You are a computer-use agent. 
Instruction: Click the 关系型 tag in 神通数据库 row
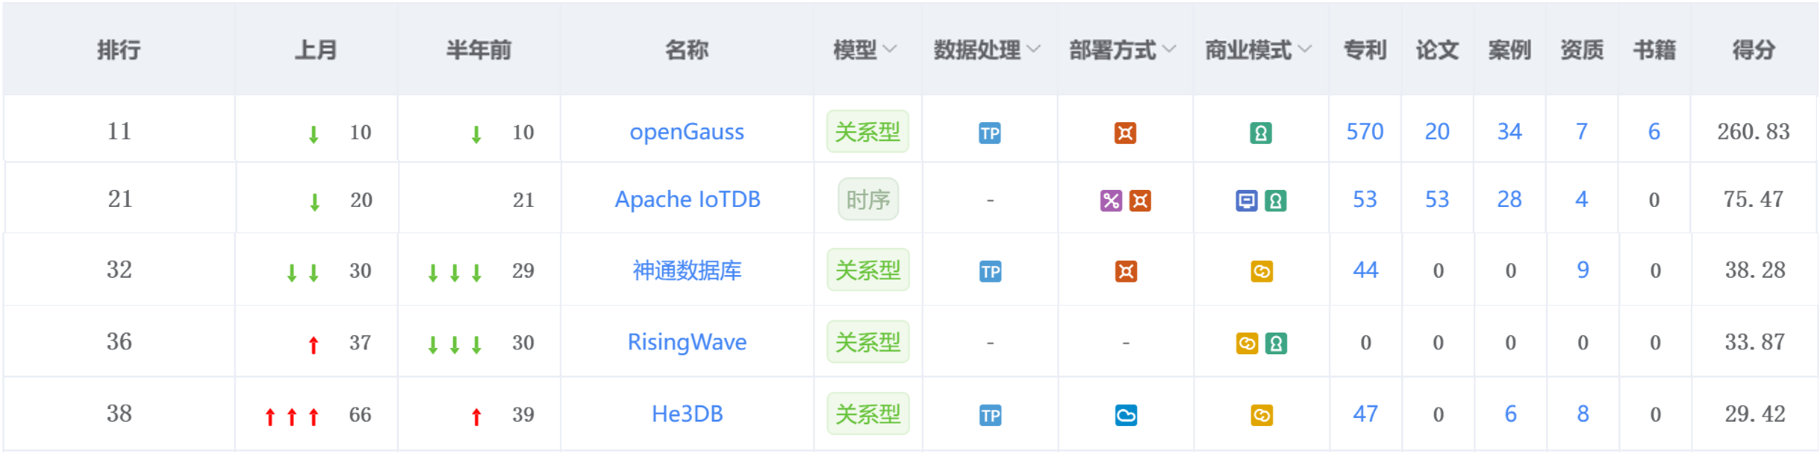tap(868, 270)
